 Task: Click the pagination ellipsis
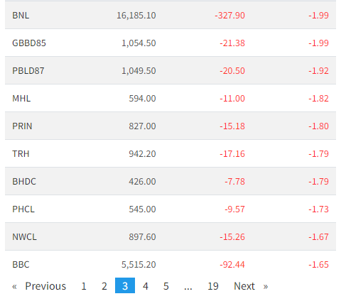tap(188, 286)
